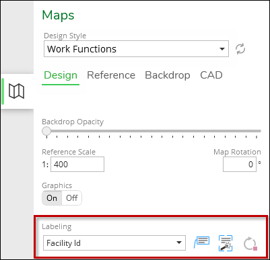Click the Labeling section label
The height and width of the screenshot is (260, 270).
pyautogui.click(x=57, y=226)
